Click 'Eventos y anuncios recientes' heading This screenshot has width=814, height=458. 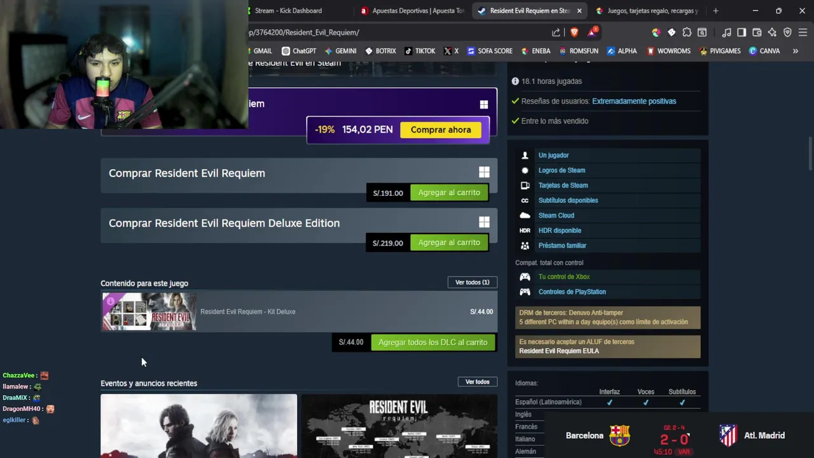(149, 383)
